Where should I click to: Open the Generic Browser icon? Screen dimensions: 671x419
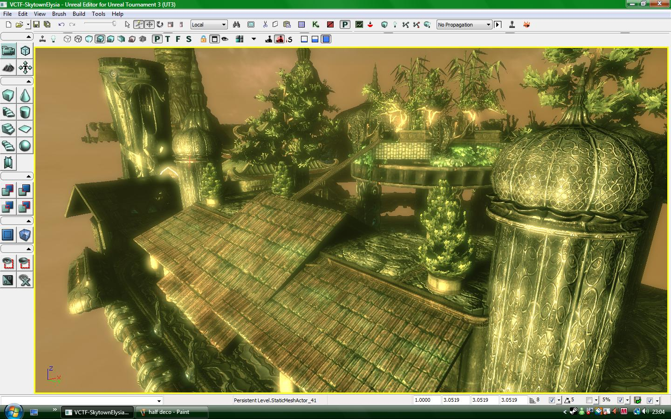(251, 24)
